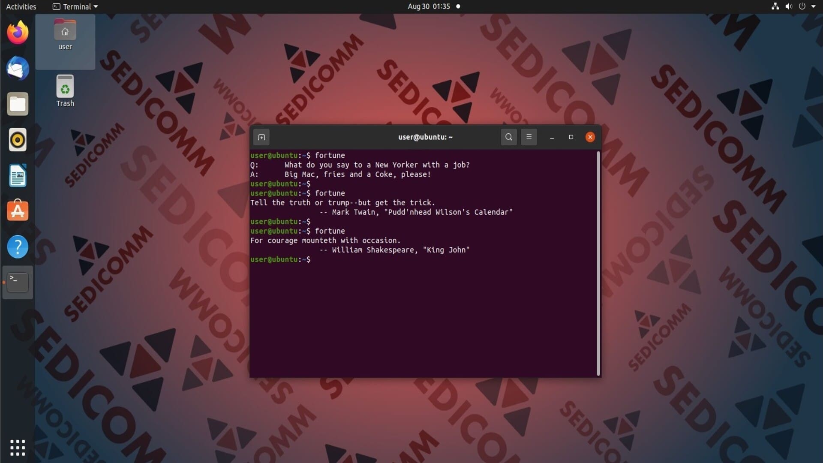Click the volume icon in the top bar
823x463 pixels.
point(788,6)
